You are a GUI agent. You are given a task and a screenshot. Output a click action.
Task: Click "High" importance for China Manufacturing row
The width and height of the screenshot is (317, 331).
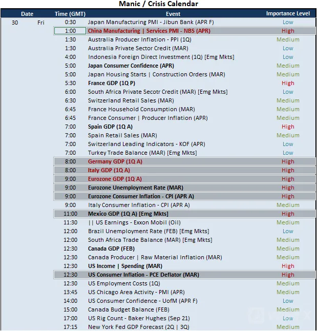click(x=288, y=31)
